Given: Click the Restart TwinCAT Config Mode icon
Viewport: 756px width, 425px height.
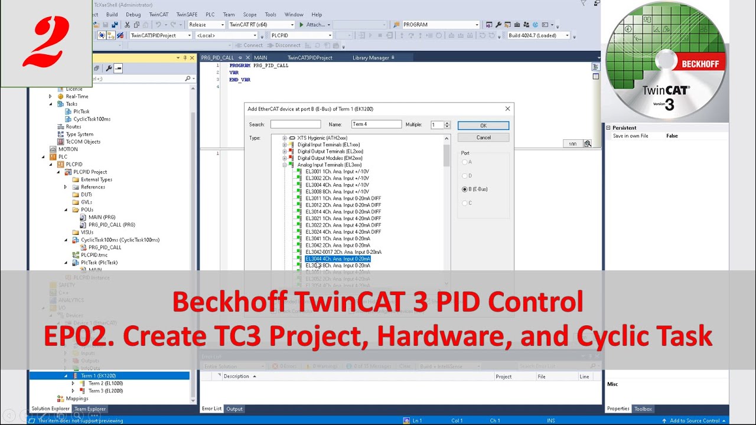Looking at the screenshot, I should 102,35.
